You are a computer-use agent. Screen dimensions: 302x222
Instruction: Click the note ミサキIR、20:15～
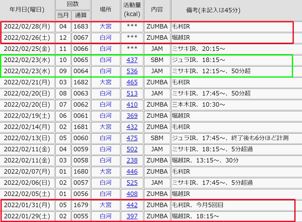(x=198, y=49)
